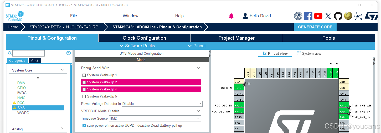The image size is (381, 133).
Task: Click the search magnifier icon
Action: click(9, 53)
